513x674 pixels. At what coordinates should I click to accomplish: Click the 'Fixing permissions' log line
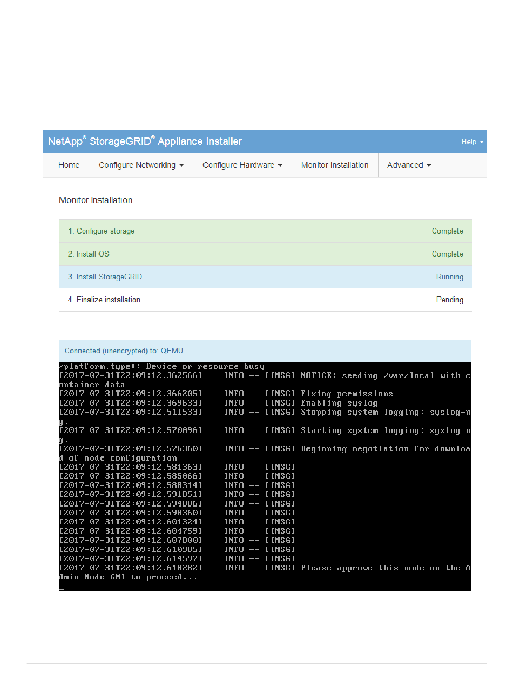click(x=226, y=394)
